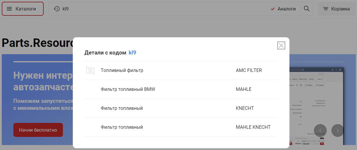Close the kl9 parts dialog

click(281, 45)
